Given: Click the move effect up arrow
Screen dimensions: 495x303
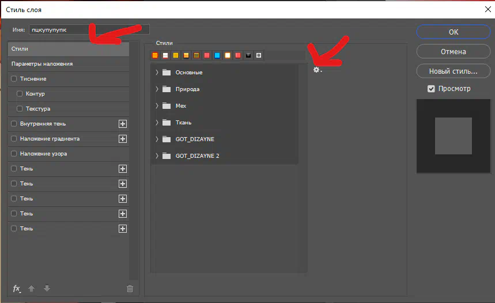Looking at the screenshot, I should [x=32, y=289].
